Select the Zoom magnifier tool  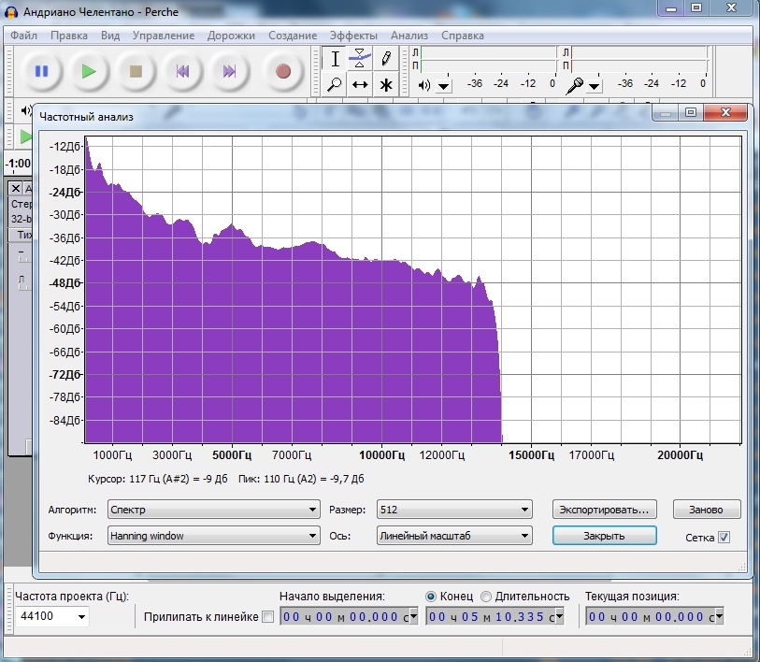[335, 84]
